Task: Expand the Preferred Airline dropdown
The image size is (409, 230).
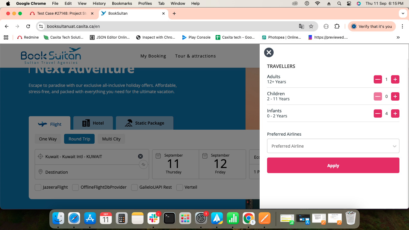Action: 333,146
